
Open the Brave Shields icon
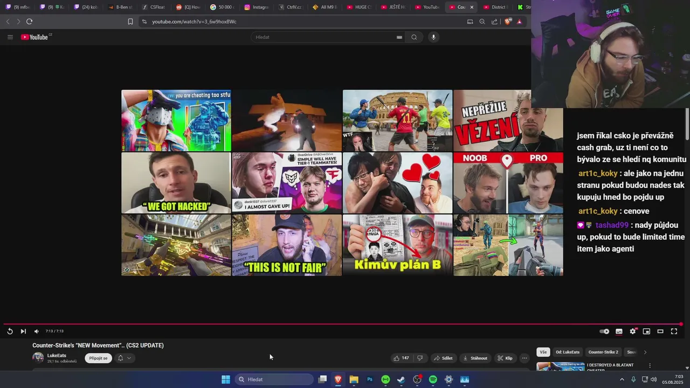click(x=508, y=22)
